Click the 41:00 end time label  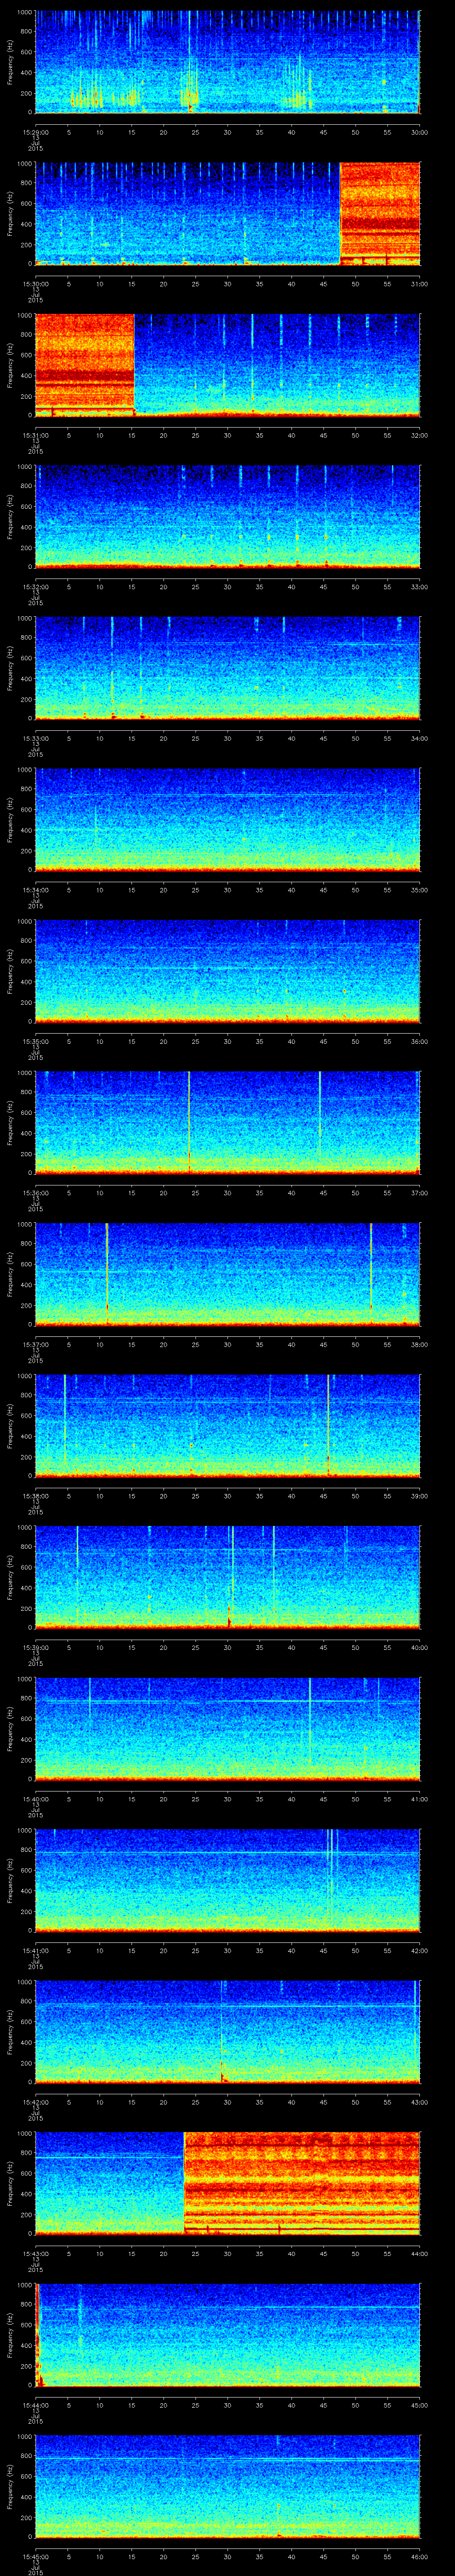coord(420,1799)
